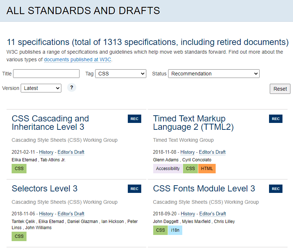The height and width of the screenshot is (248, 293).
Task: Click CSS Working Group text under CSS Fonts
Action: pyautogui.click(x=206, y=202)
